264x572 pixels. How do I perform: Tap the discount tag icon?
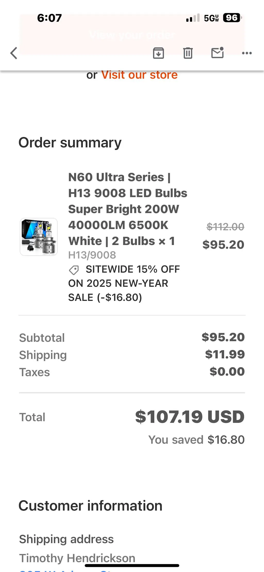pos(74,270)
